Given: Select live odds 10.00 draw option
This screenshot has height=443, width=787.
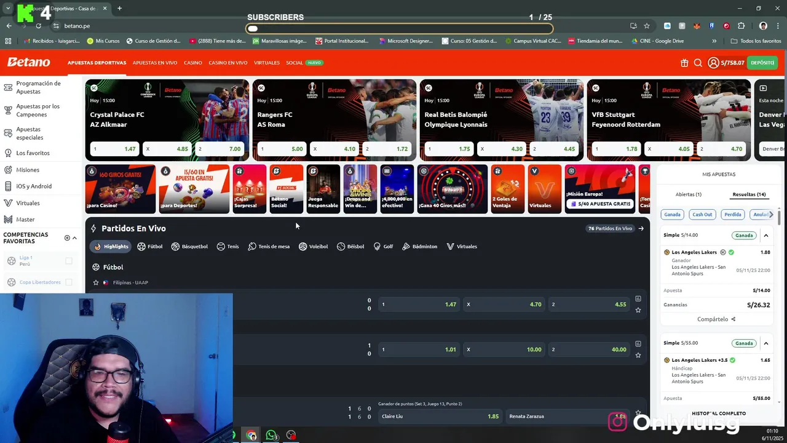Looking at the screenshot, I should coord(504,349).
